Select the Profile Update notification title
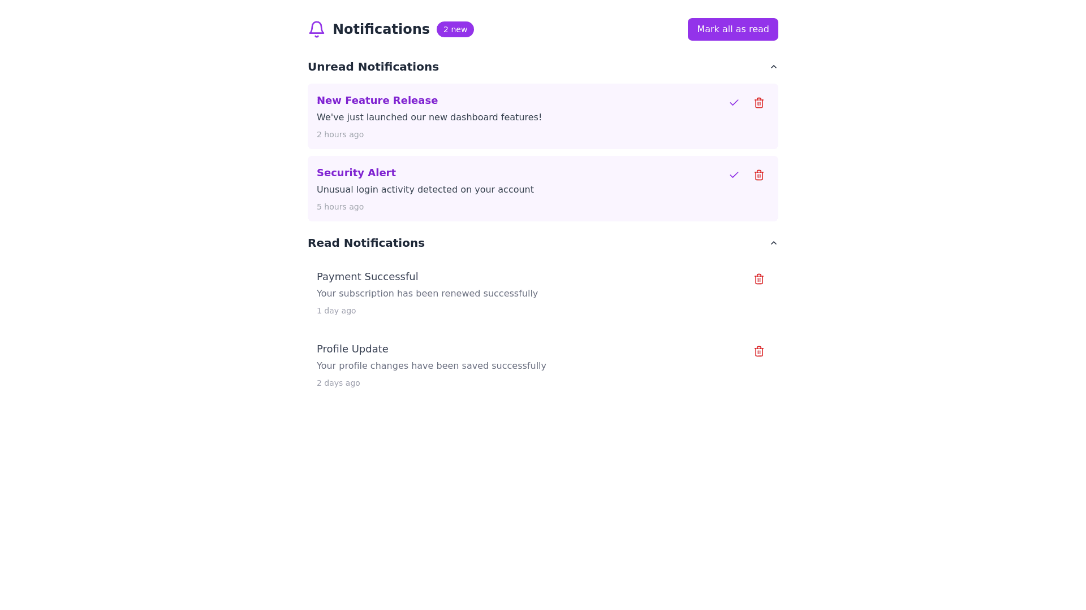This screenshot has height=610, width=1086. click(x=352, y=349)
